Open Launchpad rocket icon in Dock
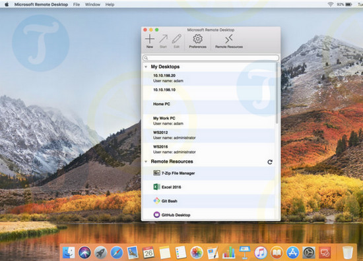This screenshot has width=363, height=261. tap(100, 252)
